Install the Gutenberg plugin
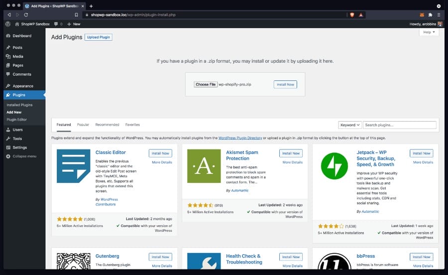Screen dimensions: 448x275 [x=160, y=257]
